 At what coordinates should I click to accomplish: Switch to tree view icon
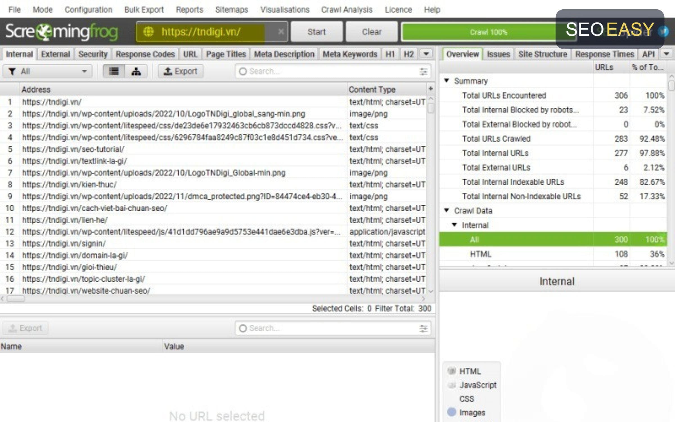pos(136,71)
